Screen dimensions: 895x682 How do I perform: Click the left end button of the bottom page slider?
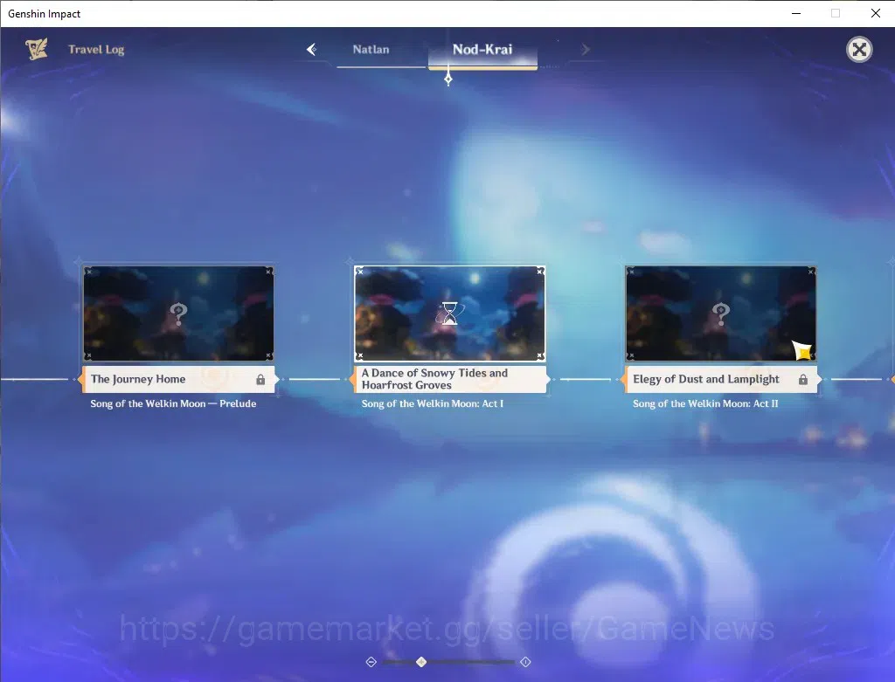371,662
